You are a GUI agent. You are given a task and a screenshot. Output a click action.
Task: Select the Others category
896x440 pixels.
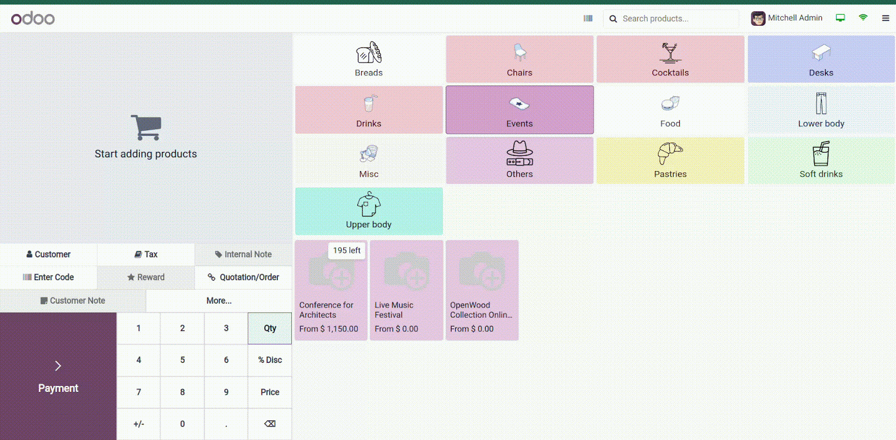click(520, 160)
